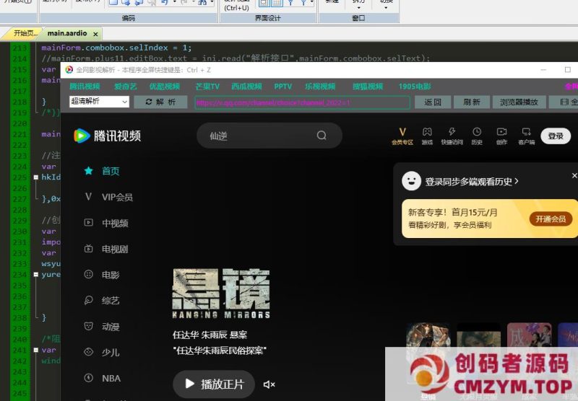The image size is (578, 401).
Task: Click the 腾讯视频 logo
Action: coord(107,136)
